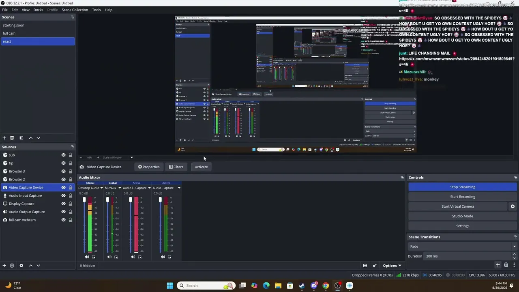Image resolution: width=519 pixels, height=292 pixels.
Task: Open the Audio Input Capture mixer dropdown arrow
Action: click(x=149, y=188)
